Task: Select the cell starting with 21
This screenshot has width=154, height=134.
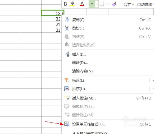Action: click(52, 24)
